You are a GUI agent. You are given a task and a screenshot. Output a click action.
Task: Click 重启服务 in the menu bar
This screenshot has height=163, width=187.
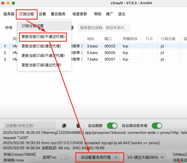pyautogui.click(x=58, y=14)
